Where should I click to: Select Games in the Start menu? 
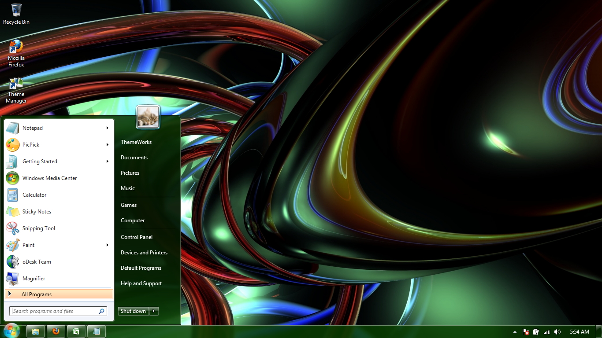coord(129,205)
